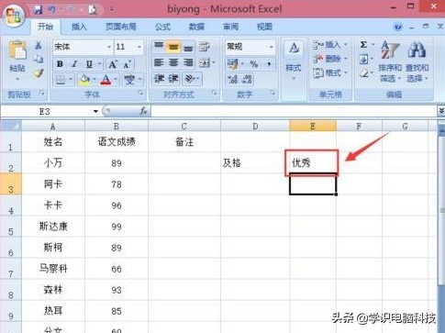Activate the Format Painter brush
The height and width of the screenshot is (333, 445).
coord(39,73)
